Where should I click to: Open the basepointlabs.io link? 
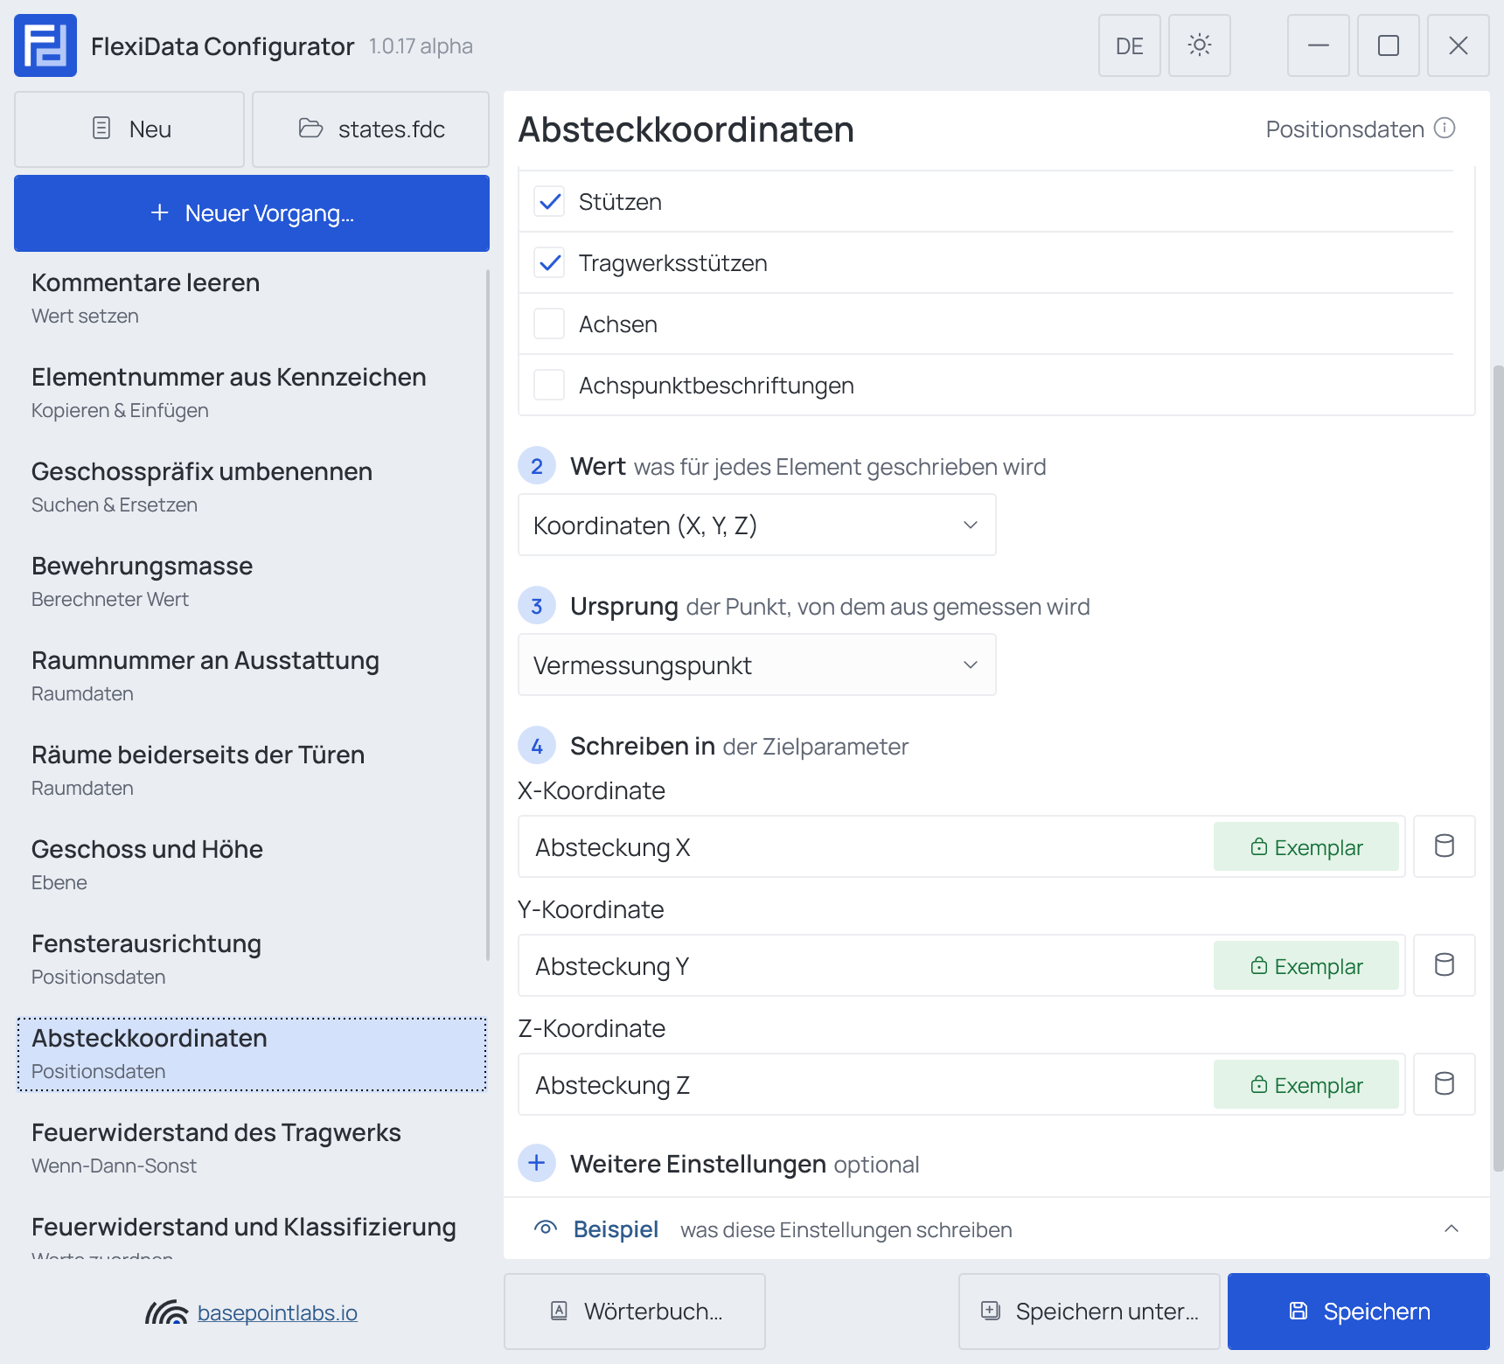point(277,1312)
